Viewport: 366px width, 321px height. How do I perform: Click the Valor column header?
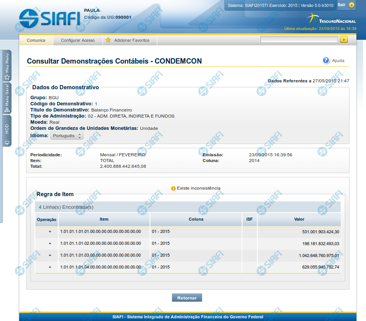click(x=299, y=219)
